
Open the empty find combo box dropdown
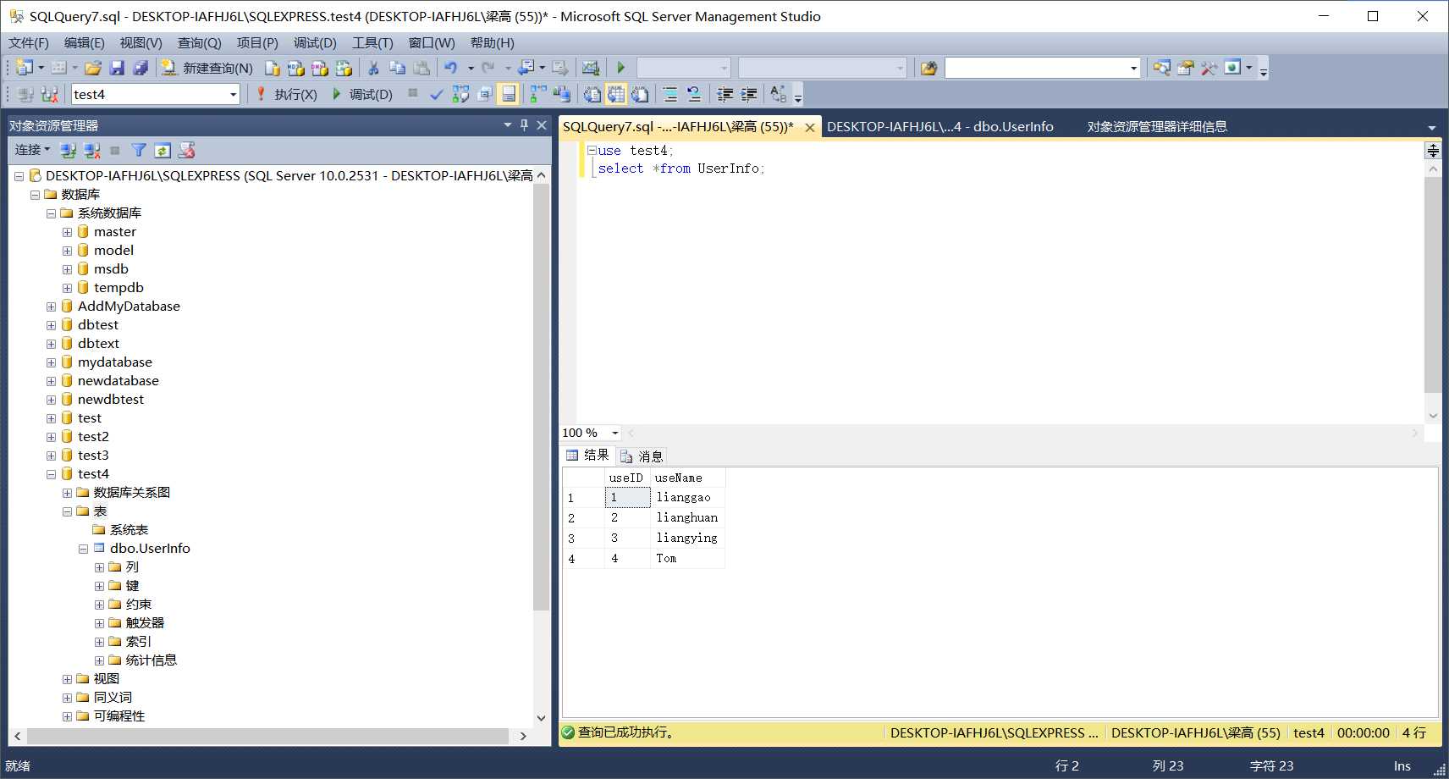pos(1133,68)
